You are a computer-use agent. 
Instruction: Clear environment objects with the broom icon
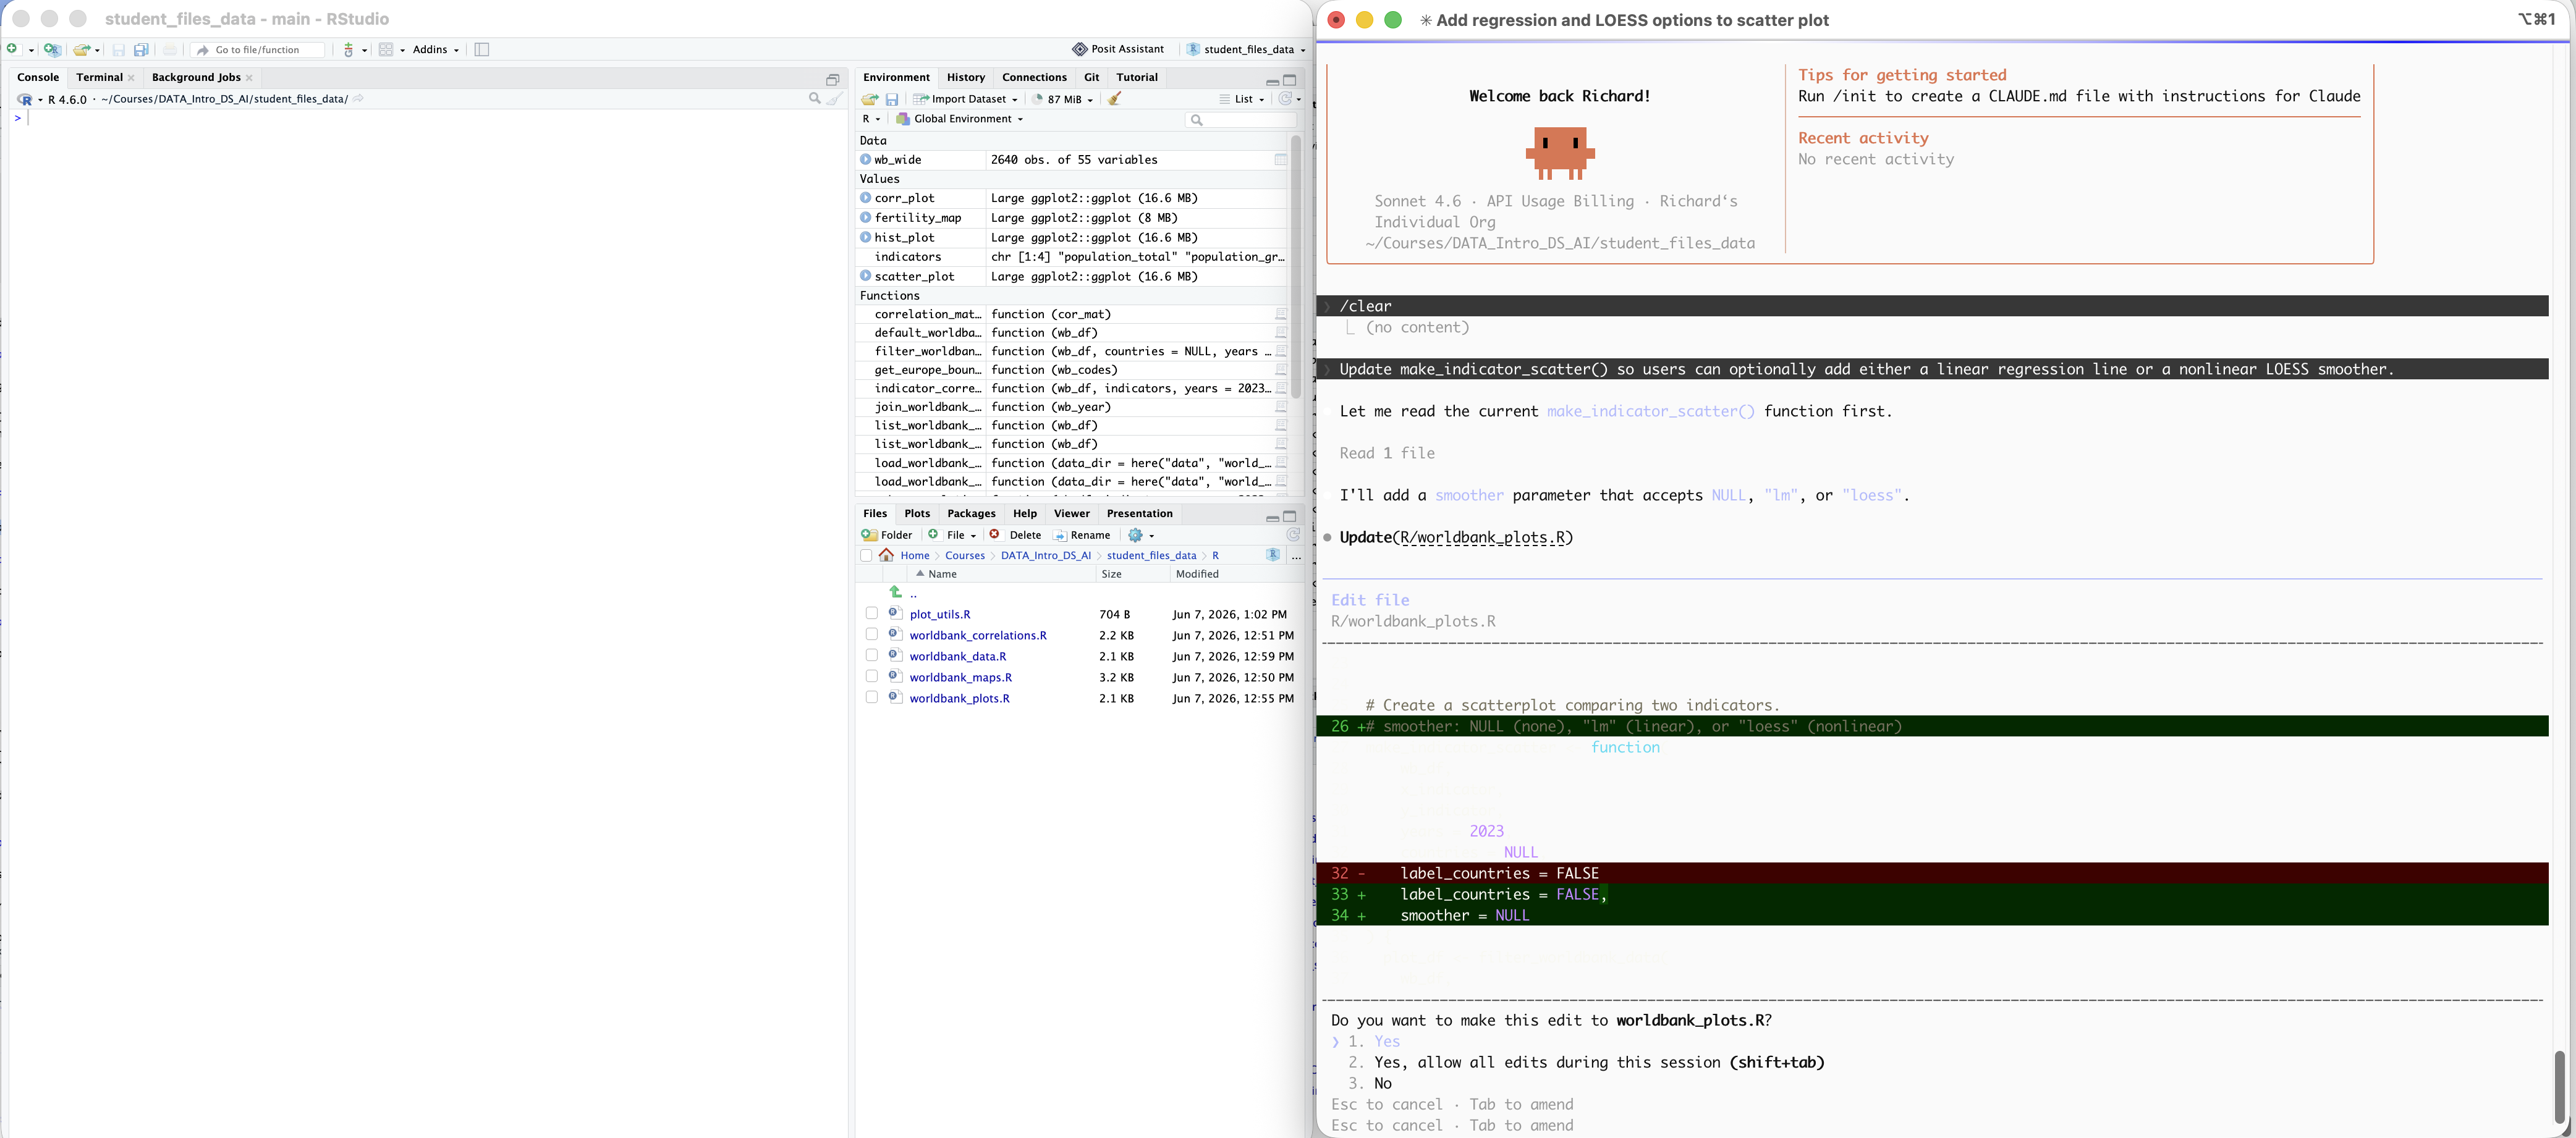click(x=1114, y=99)
